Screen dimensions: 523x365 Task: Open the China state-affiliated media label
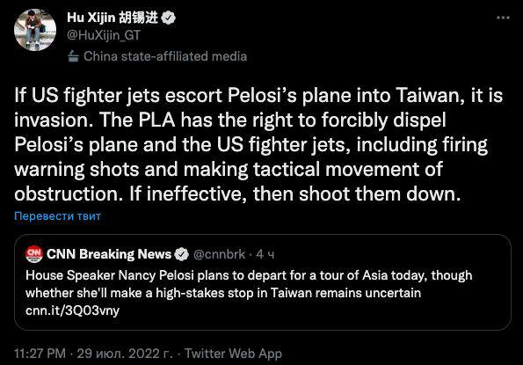tap(165, 56)
